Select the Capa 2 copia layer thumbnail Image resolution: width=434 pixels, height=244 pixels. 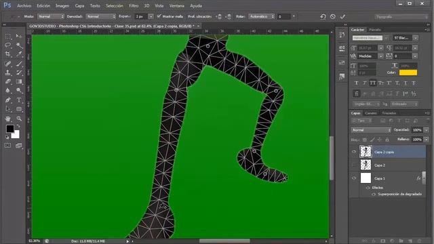[366, 152]
